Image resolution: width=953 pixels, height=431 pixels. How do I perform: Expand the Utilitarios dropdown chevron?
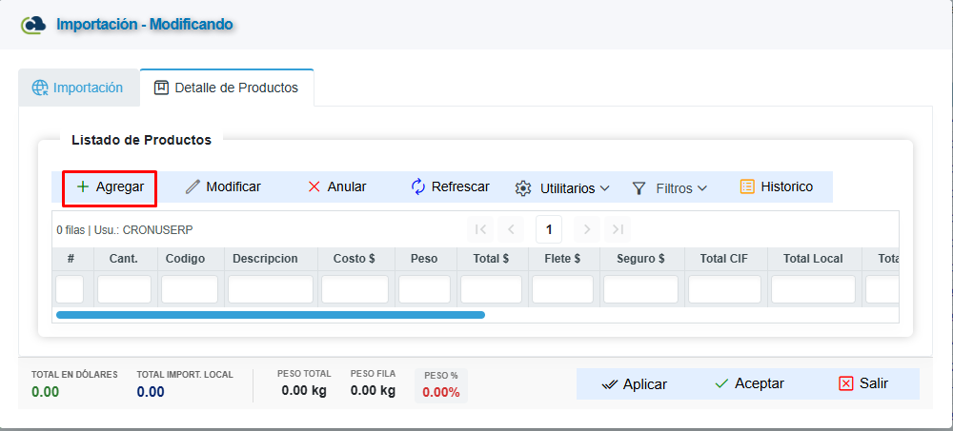pos(605,188)
